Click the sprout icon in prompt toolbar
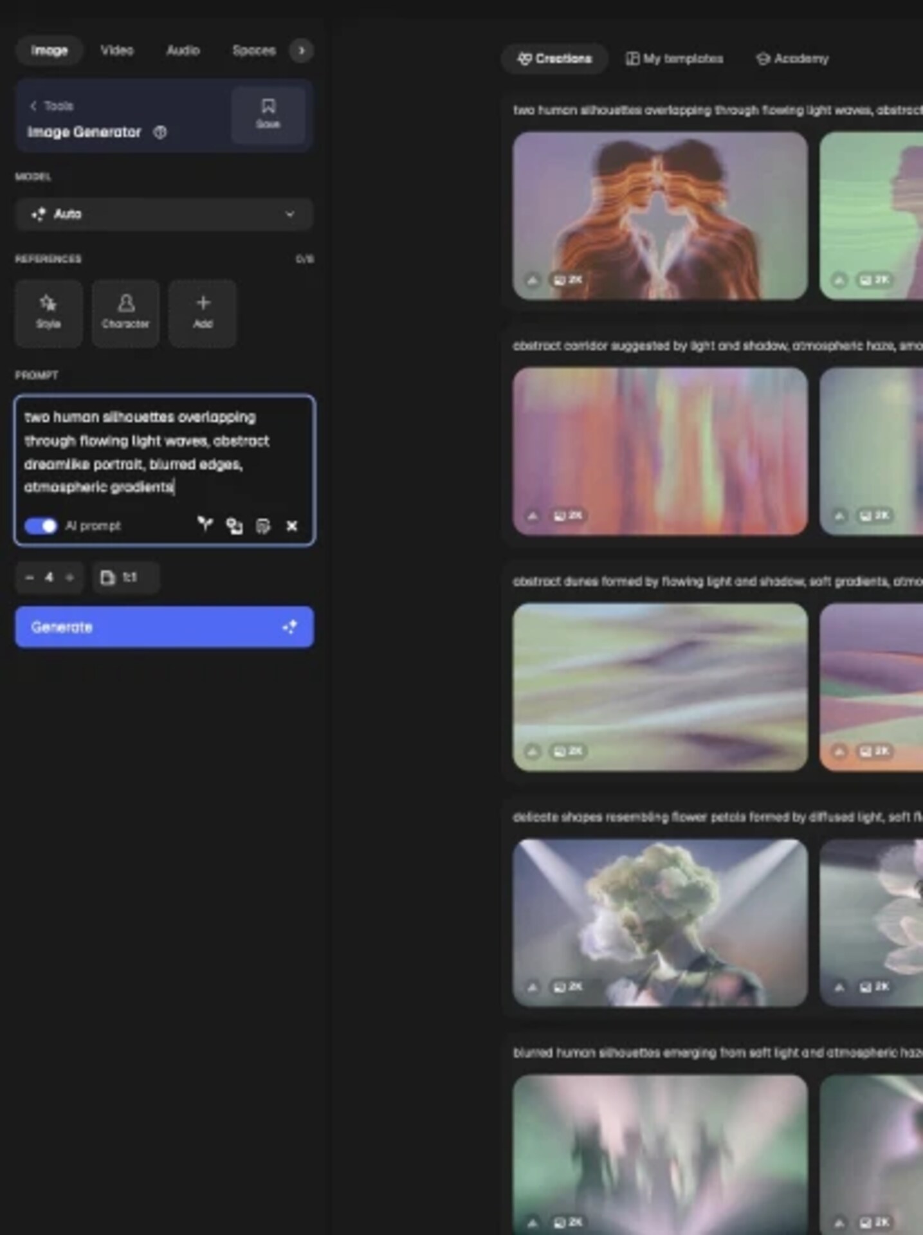 click(x=205, y=525)
